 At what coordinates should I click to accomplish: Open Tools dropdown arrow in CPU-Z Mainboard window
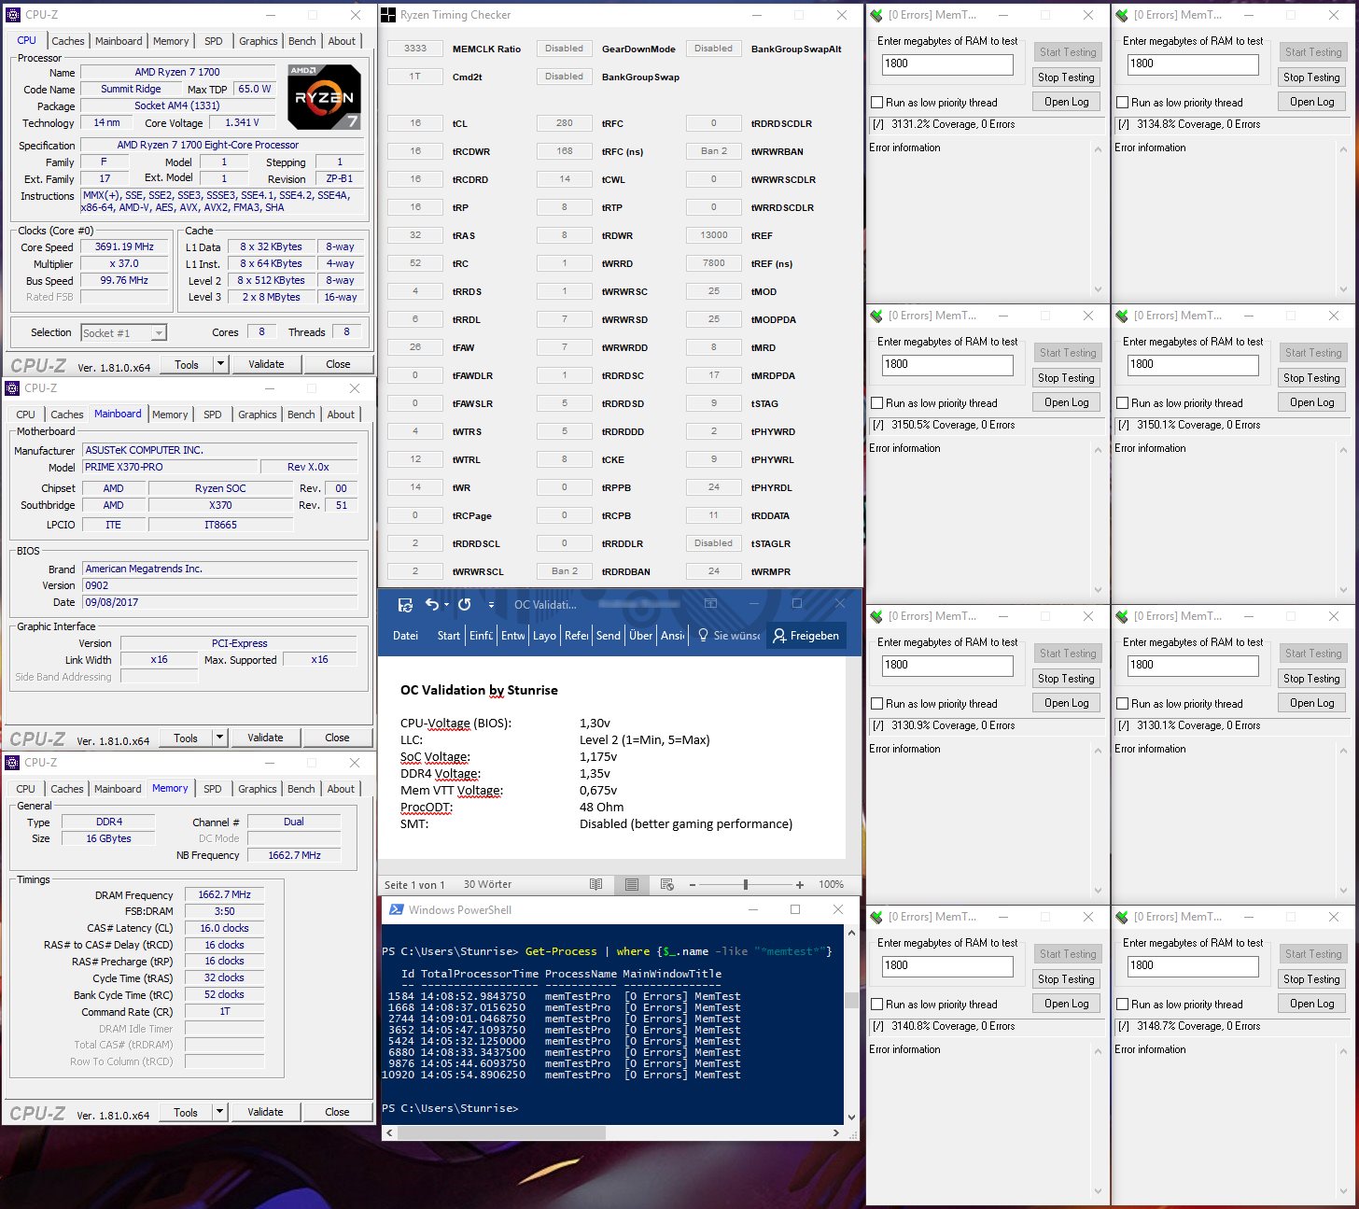pyautogui.click(x=219, y=738)
